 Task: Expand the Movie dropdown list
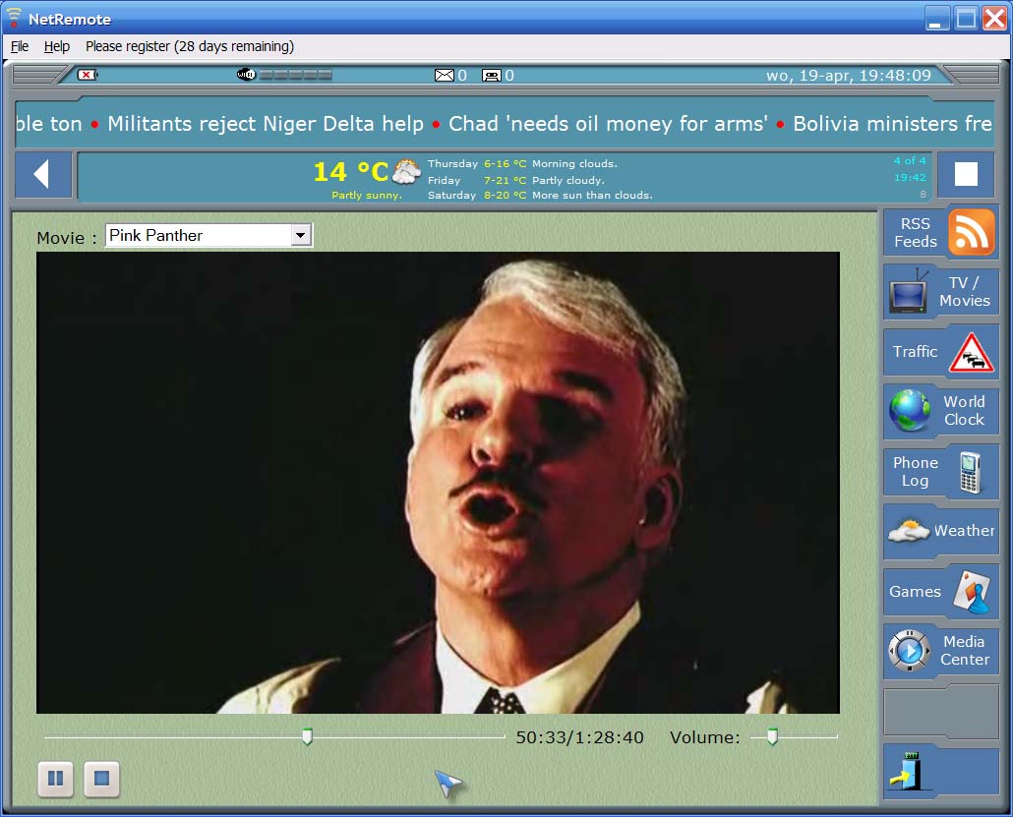(x=301, y=236)
